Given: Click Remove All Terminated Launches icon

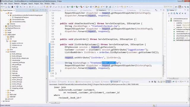Looking at the screenshot, I should 155,82.
